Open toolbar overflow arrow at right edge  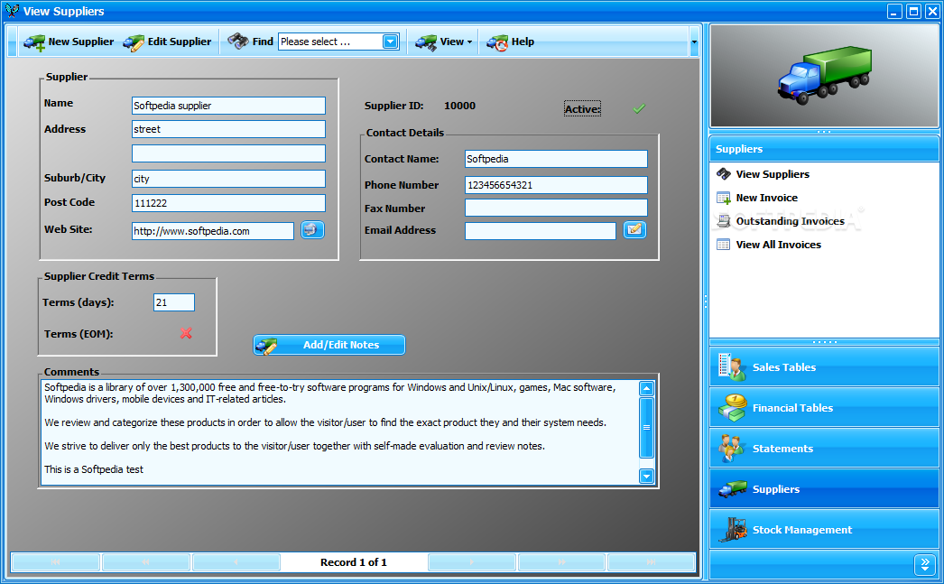click(694, 42)
